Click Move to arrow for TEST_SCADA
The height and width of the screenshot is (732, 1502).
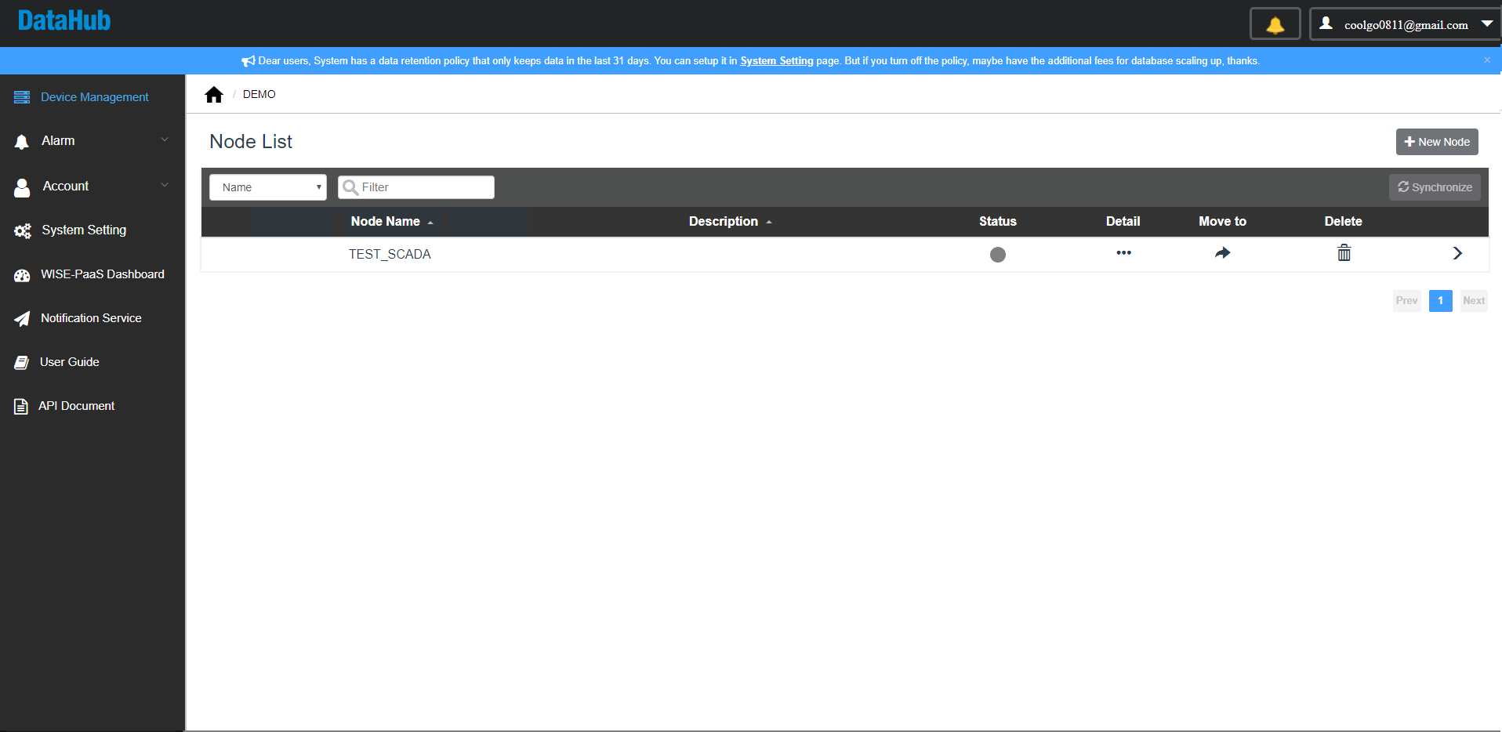[1223, 252]
